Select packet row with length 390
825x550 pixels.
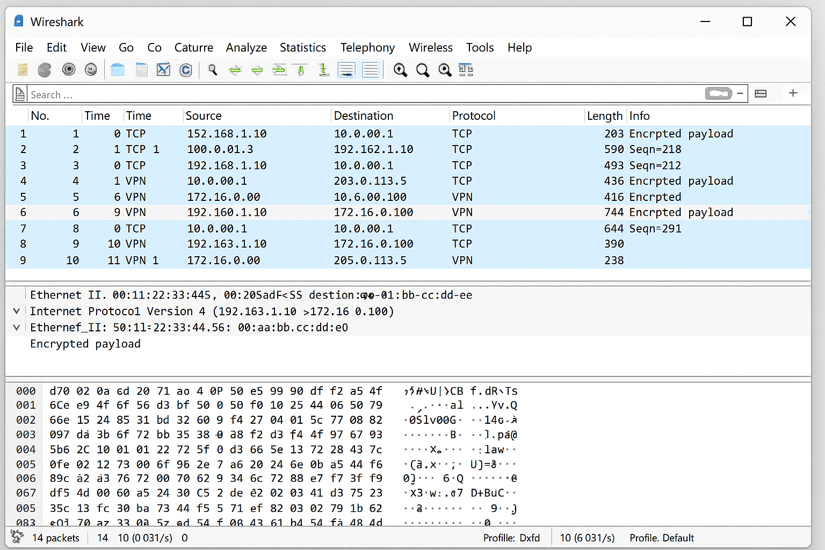(408, 244)
